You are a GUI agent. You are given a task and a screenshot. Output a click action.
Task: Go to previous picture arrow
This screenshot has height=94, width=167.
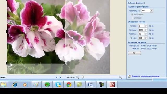(57, 77)
